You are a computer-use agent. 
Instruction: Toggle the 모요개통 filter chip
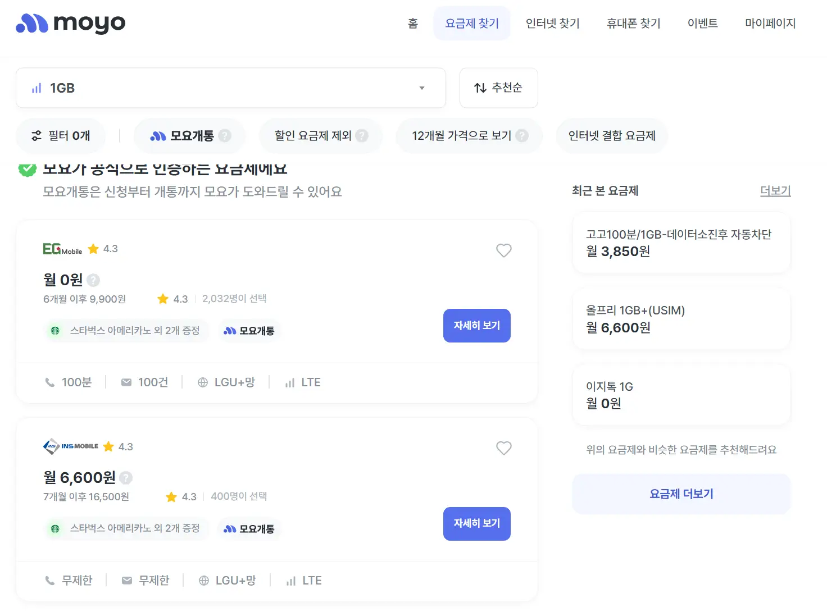click(190, 136)
